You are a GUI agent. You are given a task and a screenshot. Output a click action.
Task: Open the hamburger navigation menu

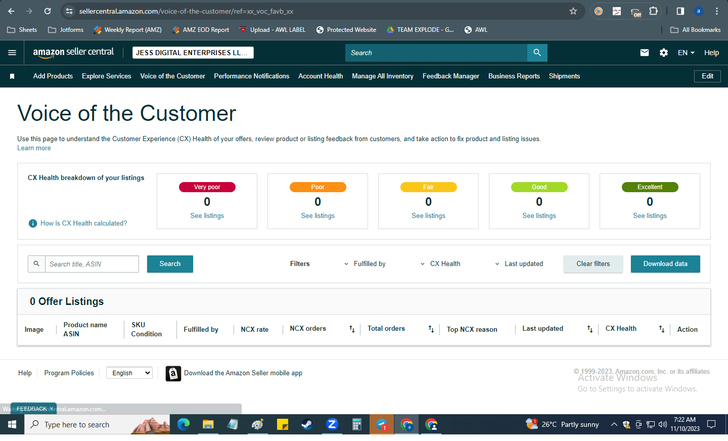(12, 53)
